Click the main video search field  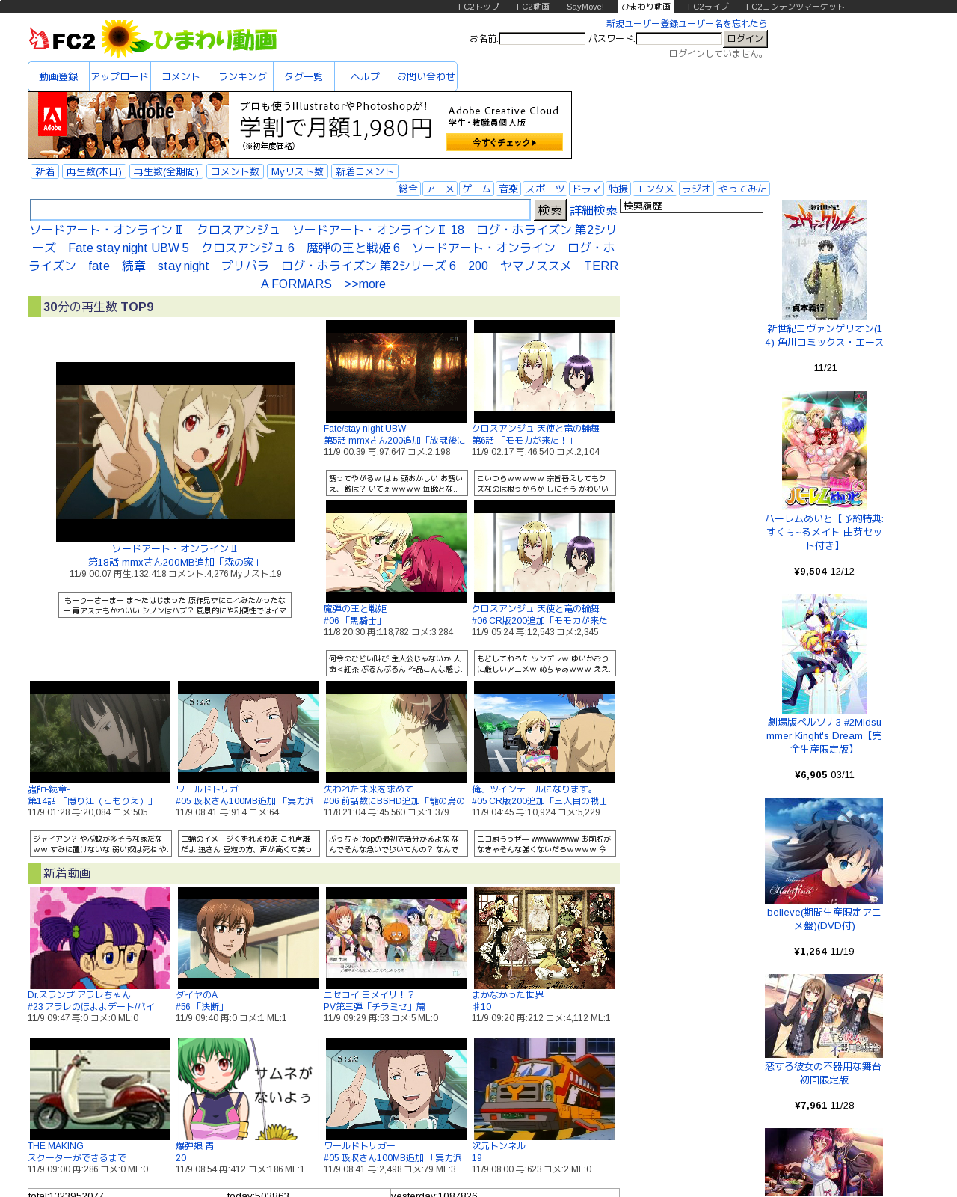[280, 210]
